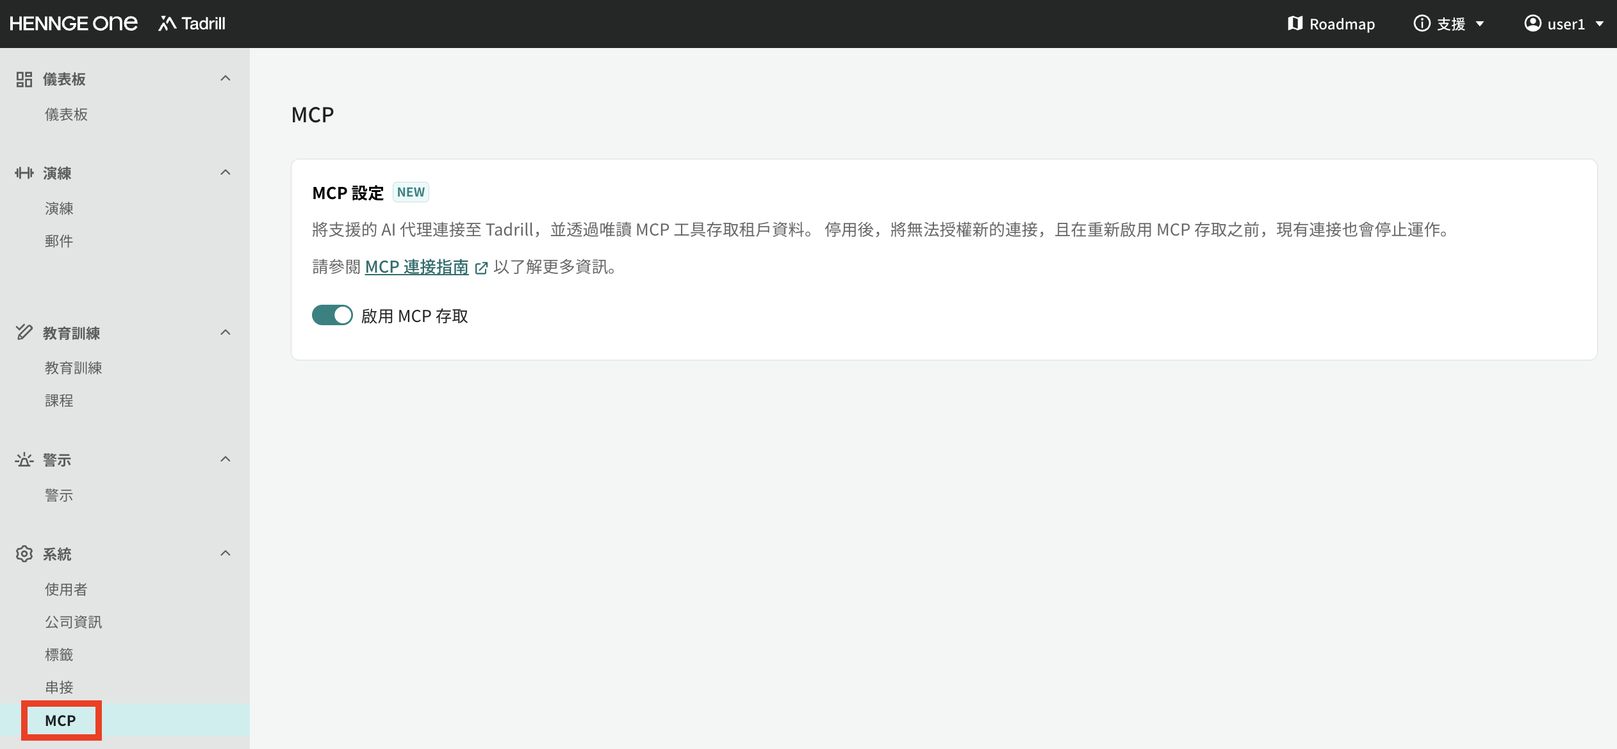The height and width of the screenshot is (749, 1617).
Task: Open the 標籤 tags page
Action: click(60, 655)
